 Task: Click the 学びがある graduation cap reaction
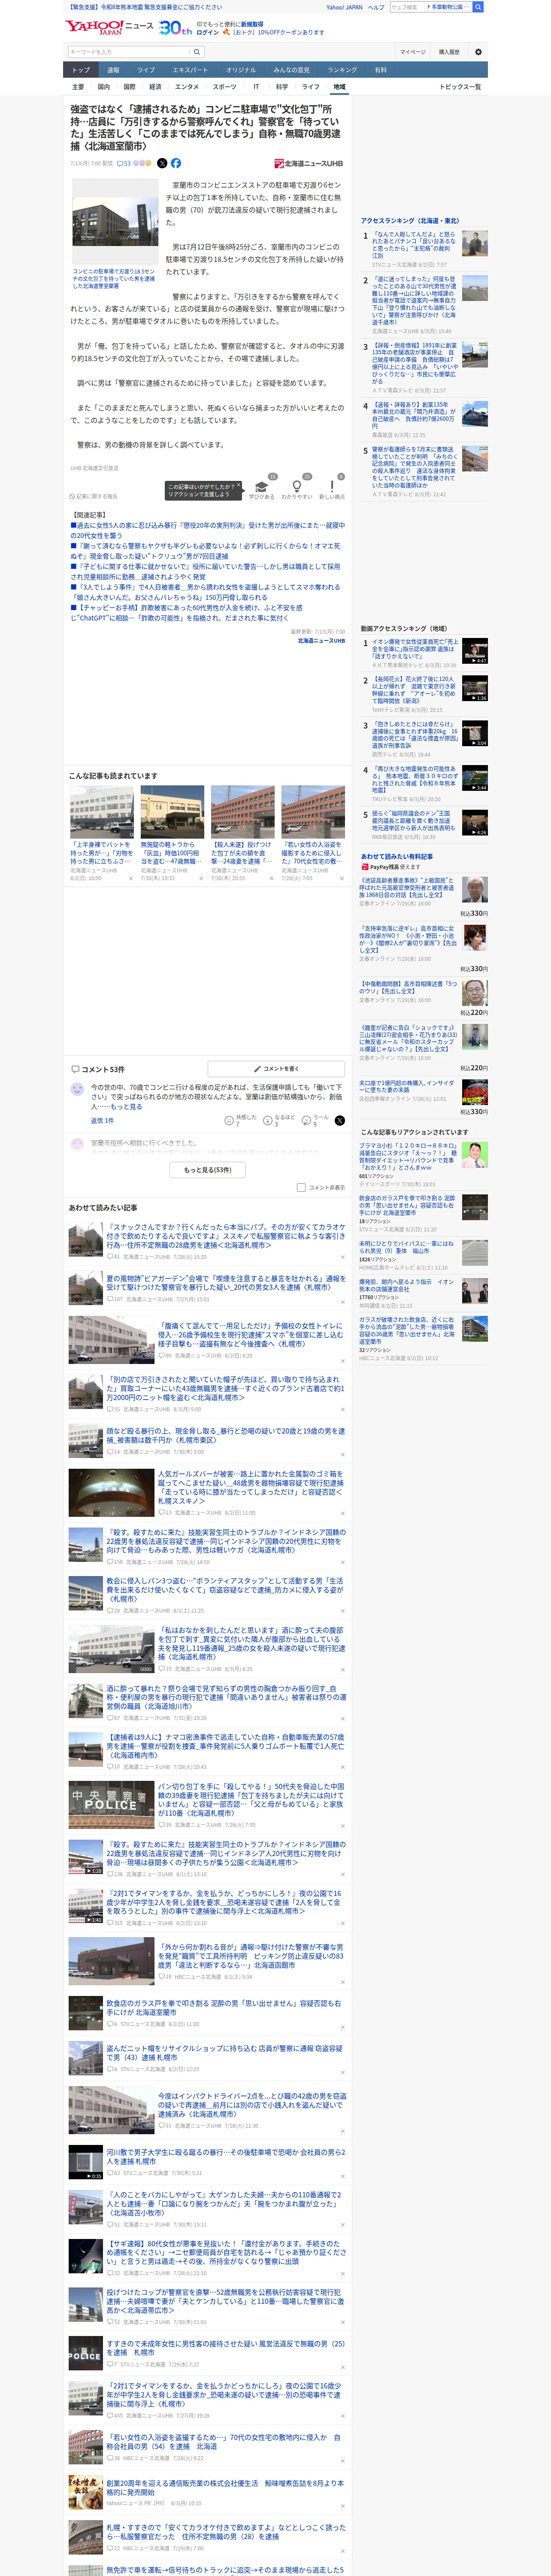click(262, 489)
